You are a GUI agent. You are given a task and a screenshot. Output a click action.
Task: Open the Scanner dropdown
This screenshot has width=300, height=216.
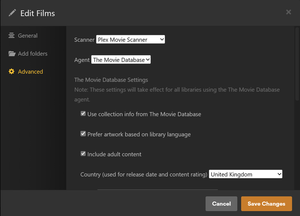coord(131,39)
